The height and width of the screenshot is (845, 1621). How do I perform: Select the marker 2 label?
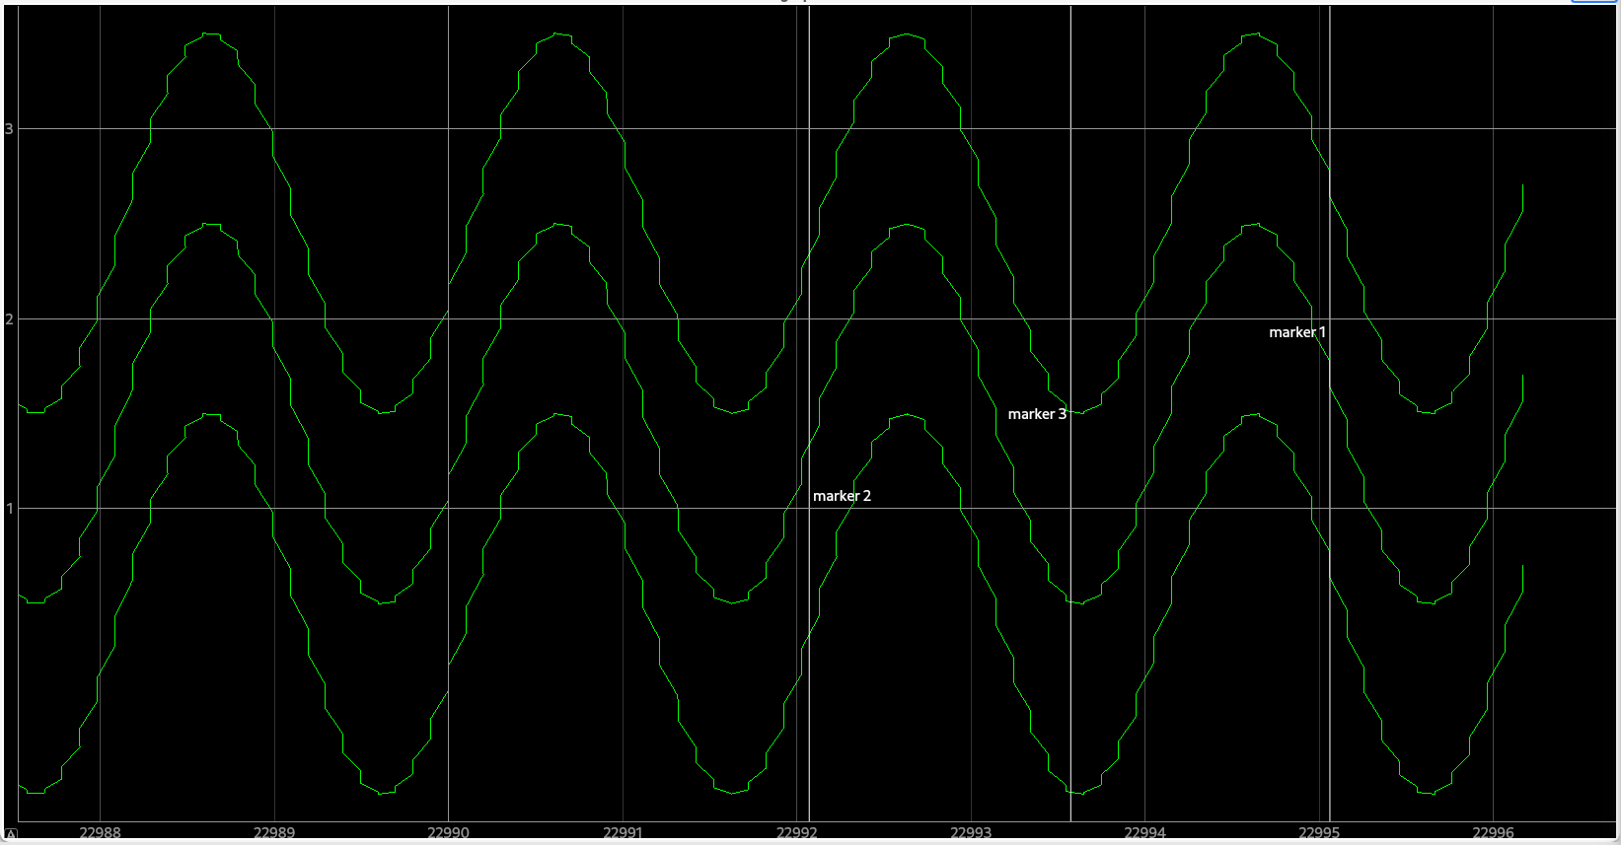pos(842,496)
